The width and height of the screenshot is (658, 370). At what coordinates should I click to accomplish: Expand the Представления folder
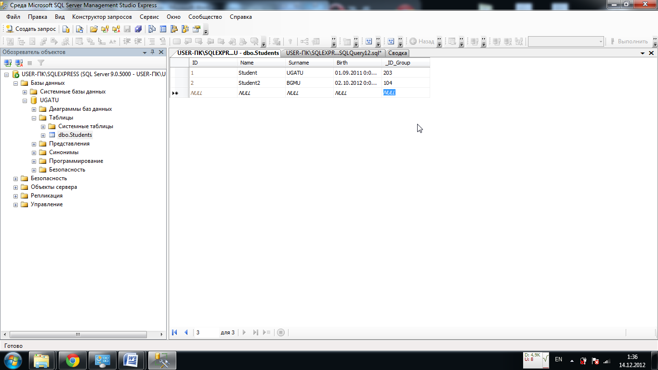click(34, 144)
